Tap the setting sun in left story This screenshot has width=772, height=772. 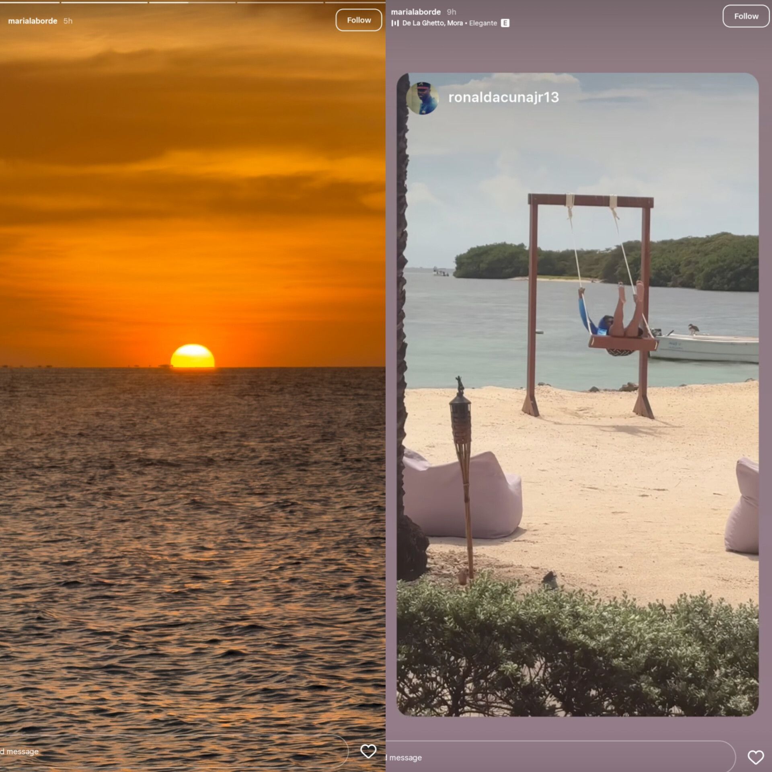[192, 356]
